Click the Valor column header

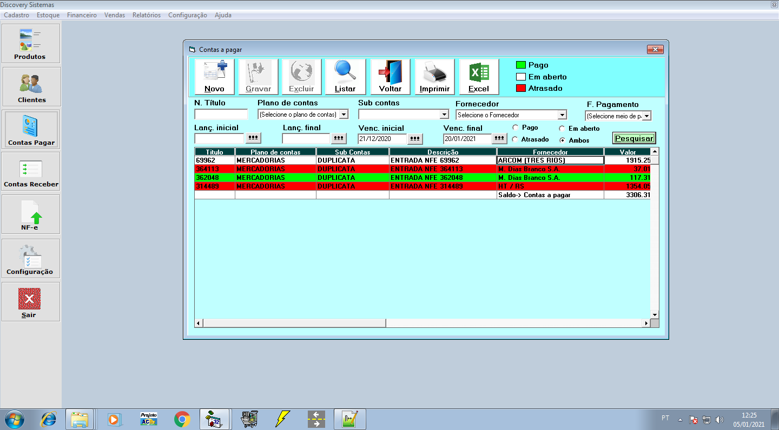628,152
